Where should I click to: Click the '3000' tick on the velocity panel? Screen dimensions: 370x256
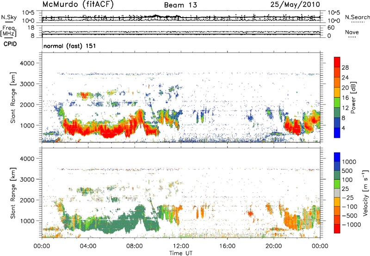point(27,179)
